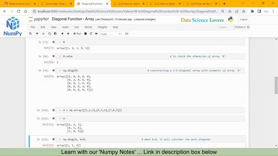Move selected cell down arrow
278x156 pixels.
pyautogui.click(x=68, y=34)
